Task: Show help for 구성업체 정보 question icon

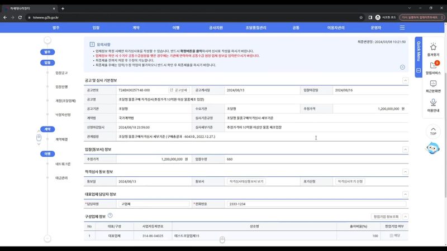Action: click(110, 216)
